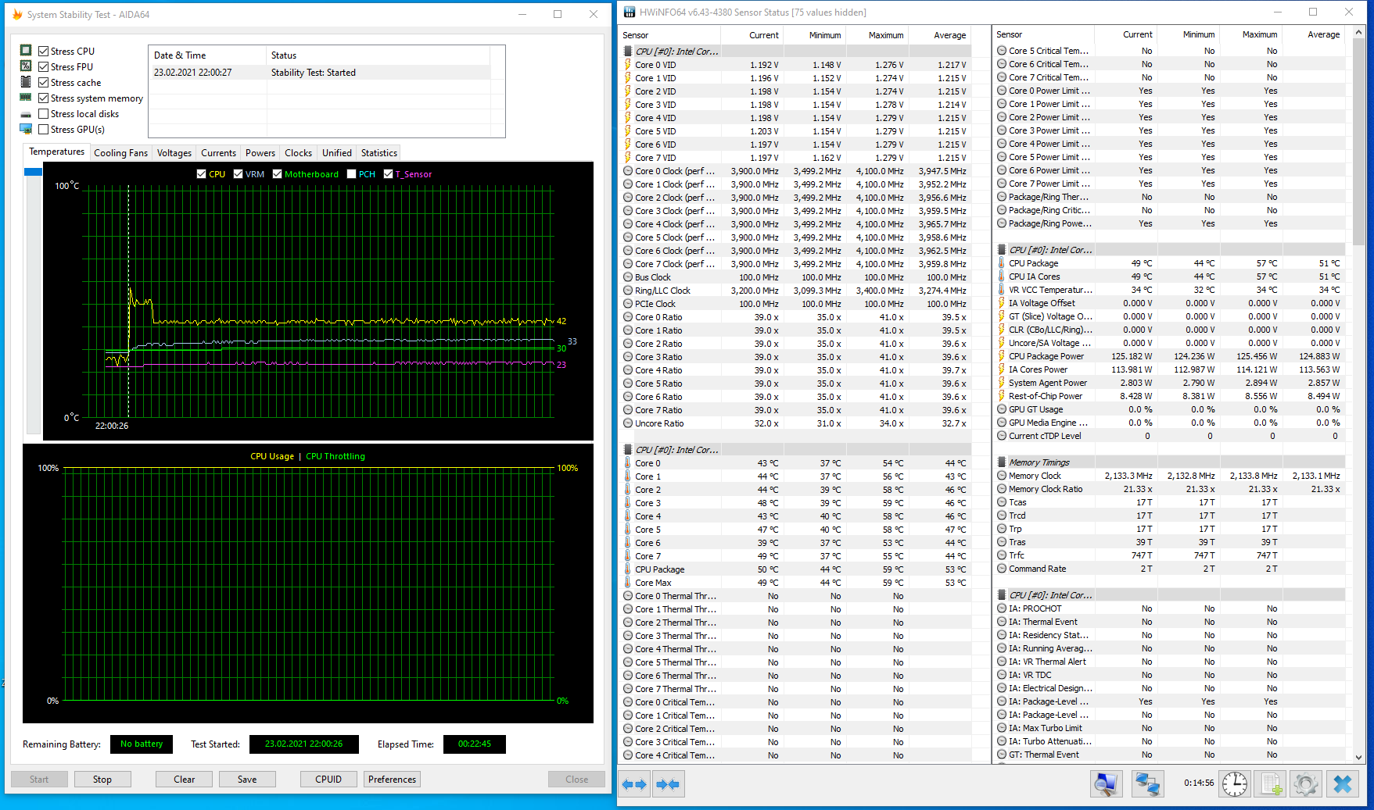Open CPUID panel
Image resolution: width=1374 pixels, height=810 pixels.
point(328,780)
